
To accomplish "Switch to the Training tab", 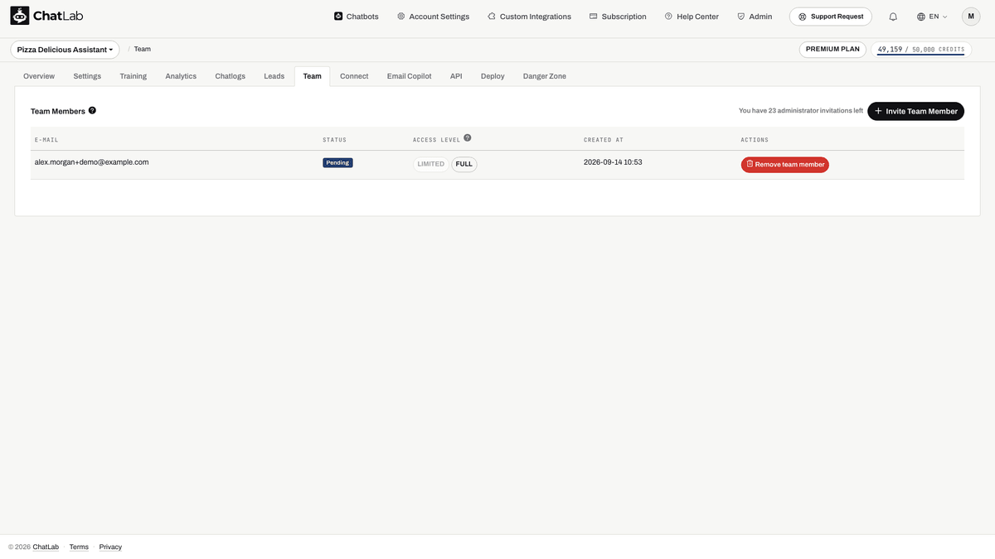I will (133, 76).
